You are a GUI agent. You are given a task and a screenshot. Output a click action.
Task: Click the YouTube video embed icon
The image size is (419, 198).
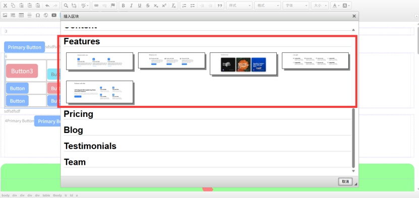click(x=54, y=15)
